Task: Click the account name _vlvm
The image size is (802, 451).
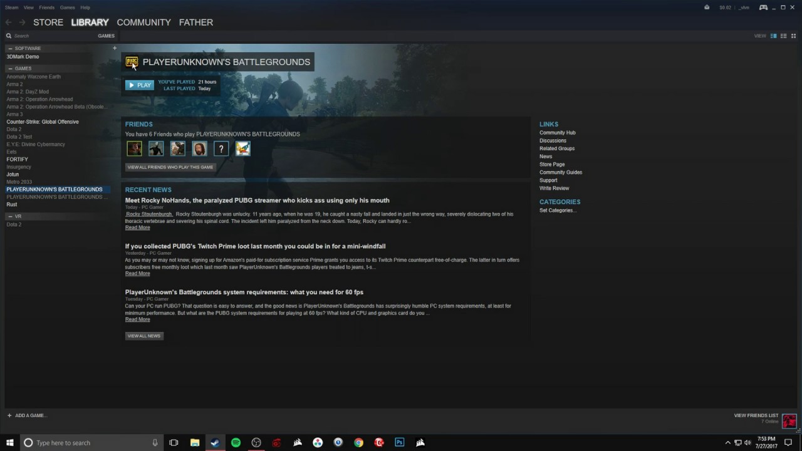Action: click(744, 8)
